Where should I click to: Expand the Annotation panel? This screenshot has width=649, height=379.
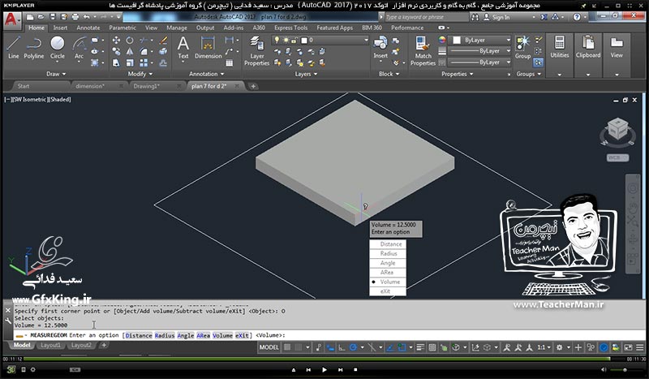pyautogui.click(x=207, y=74)
